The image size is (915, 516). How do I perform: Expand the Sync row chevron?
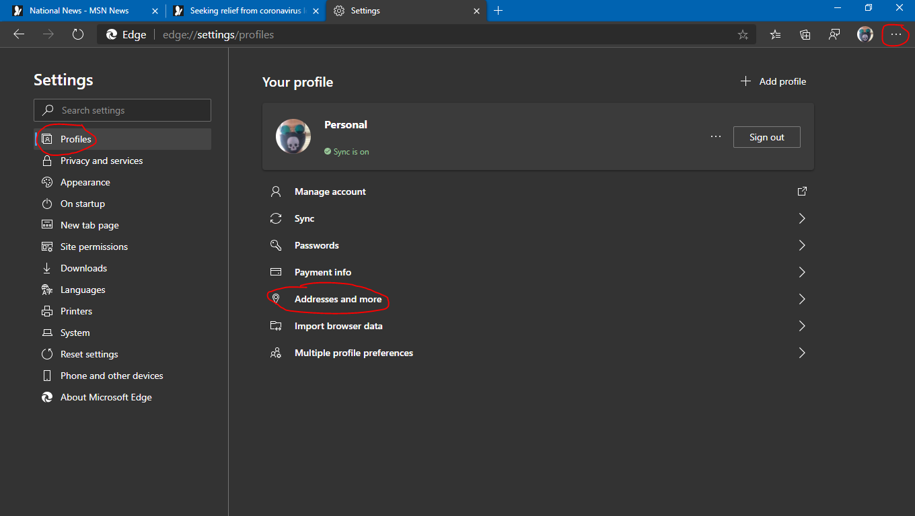(x=802, y=218)
